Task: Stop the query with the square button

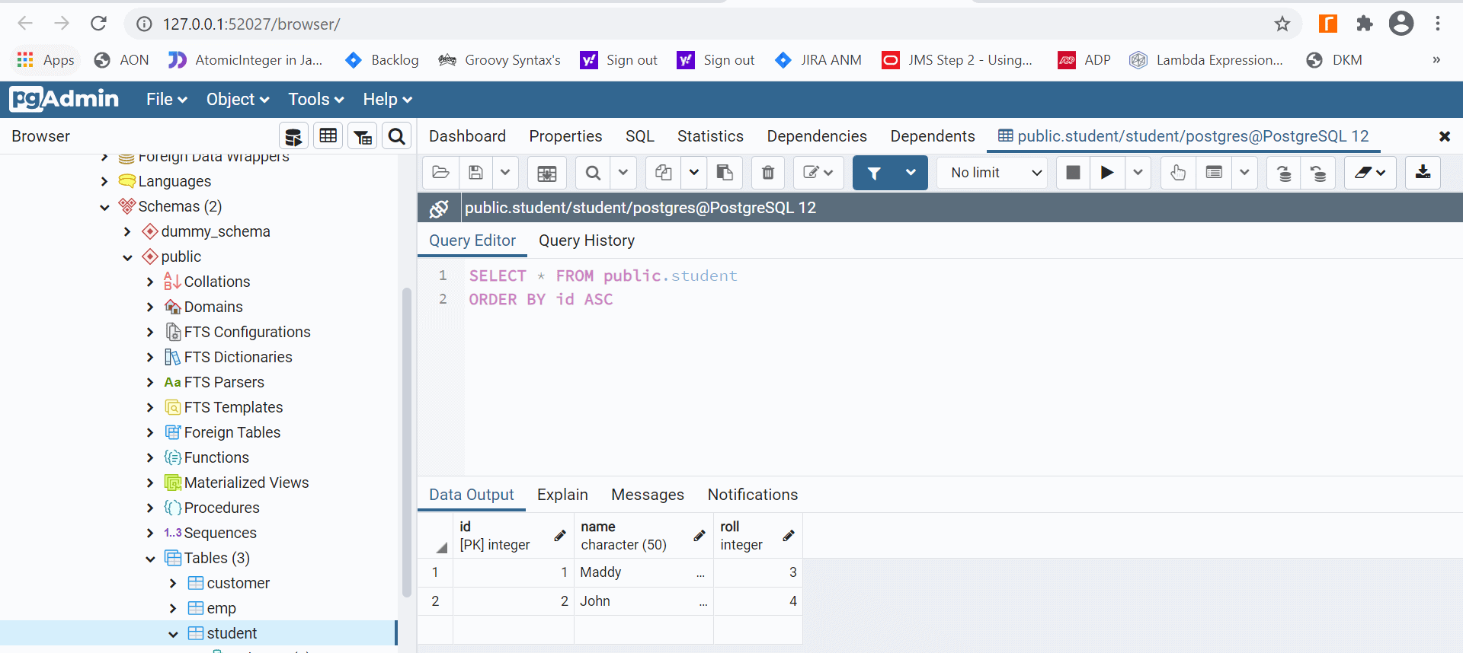Action: [1073, 173]
